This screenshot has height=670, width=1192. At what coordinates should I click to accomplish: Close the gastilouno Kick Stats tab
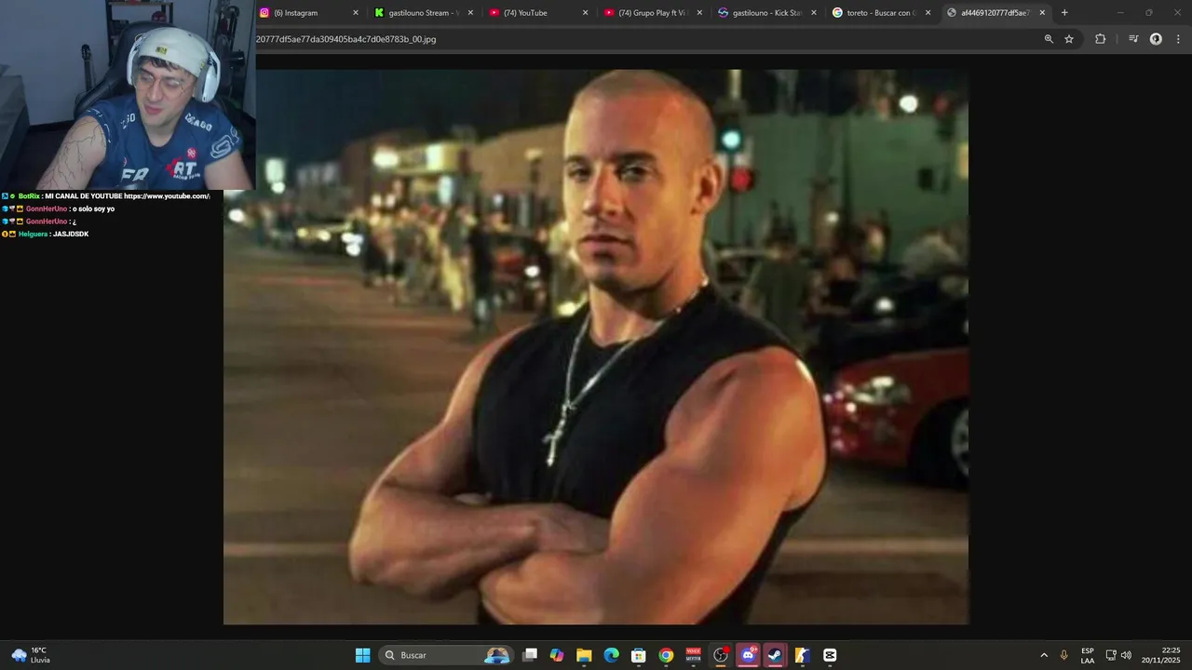(814, 13)
